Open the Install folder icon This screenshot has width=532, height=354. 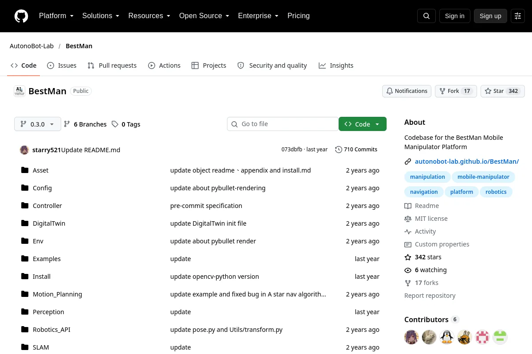click(x=25, y=276)
